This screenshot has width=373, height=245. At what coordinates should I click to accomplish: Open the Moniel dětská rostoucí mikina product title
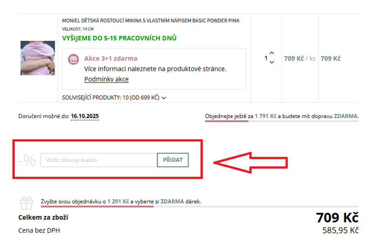tap(150, 21)
